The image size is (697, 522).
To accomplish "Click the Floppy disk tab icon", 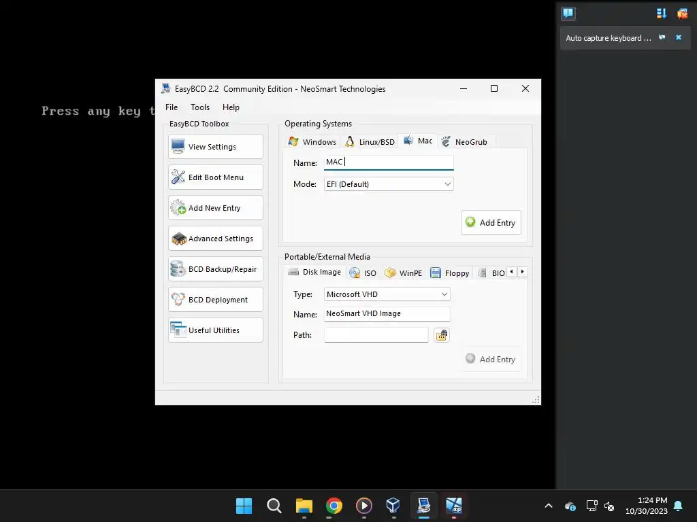I will pos(436,273).
